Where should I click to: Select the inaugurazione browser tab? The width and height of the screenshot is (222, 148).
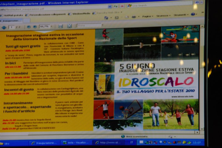[x=11, y=21]
